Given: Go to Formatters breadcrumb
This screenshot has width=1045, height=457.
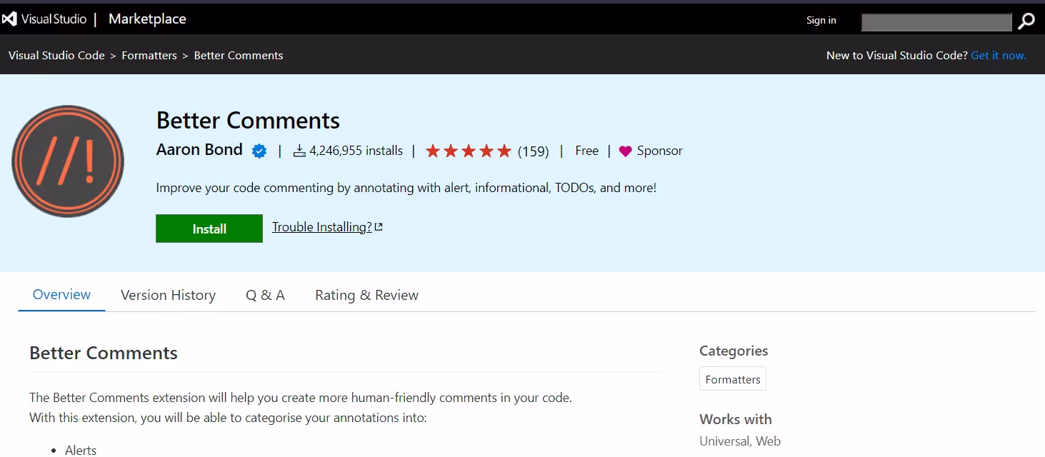Looking at the screenshot, I should [149, 55].
